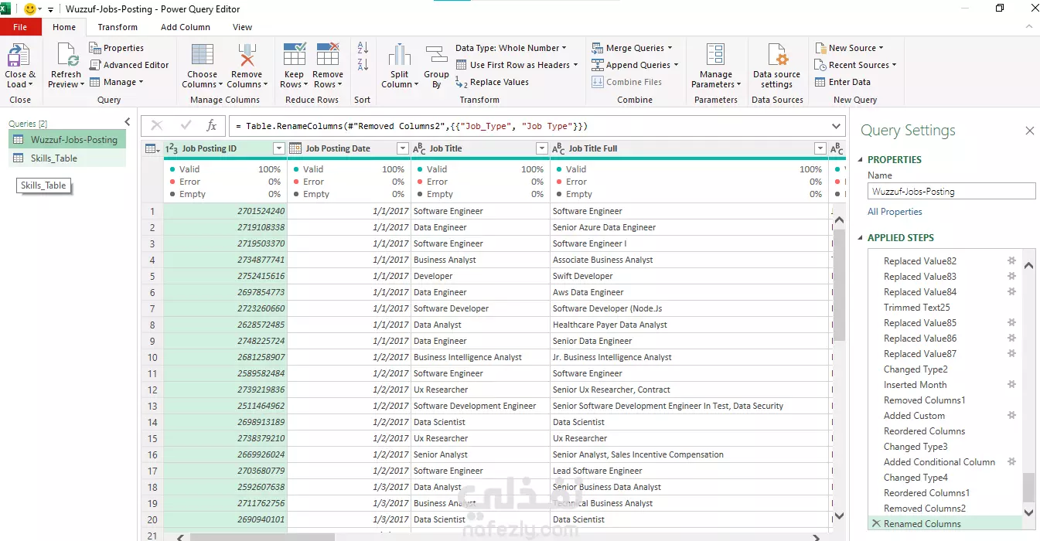This screenshot has height=541, width=1040.
Task: Click the Manage Parameters icon
Action: click(x=716, y=56)
